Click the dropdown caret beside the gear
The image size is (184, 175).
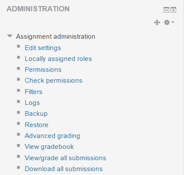point(173,22)
